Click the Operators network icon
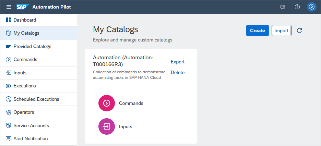This screenshot has width=321, height=146. pos(8,112)
